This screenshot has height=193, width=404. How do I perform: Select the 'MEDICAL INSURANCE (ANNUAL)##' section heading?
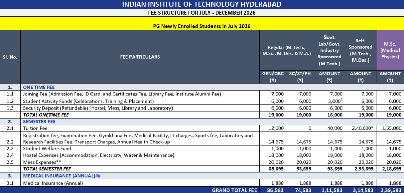tap(62, 176)
